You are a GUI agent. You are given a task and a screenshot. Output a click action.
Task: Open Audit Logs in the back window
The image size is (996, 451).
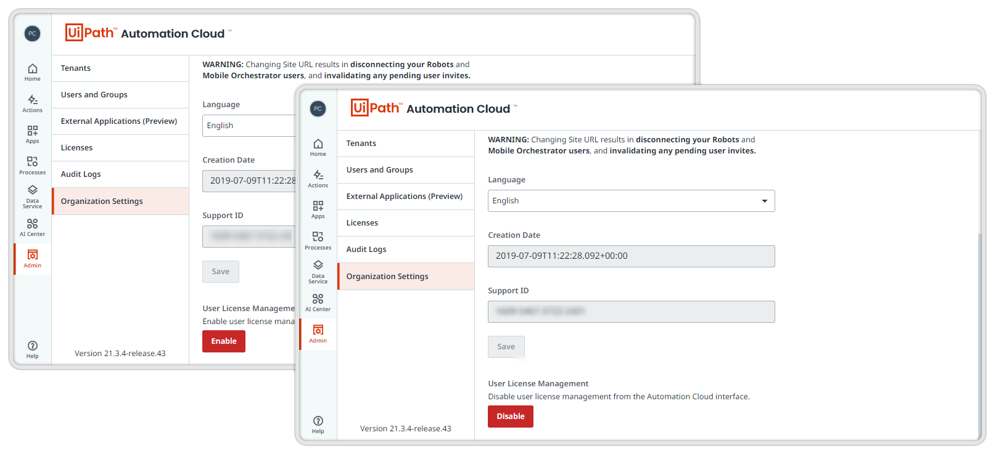coord(120,174)
